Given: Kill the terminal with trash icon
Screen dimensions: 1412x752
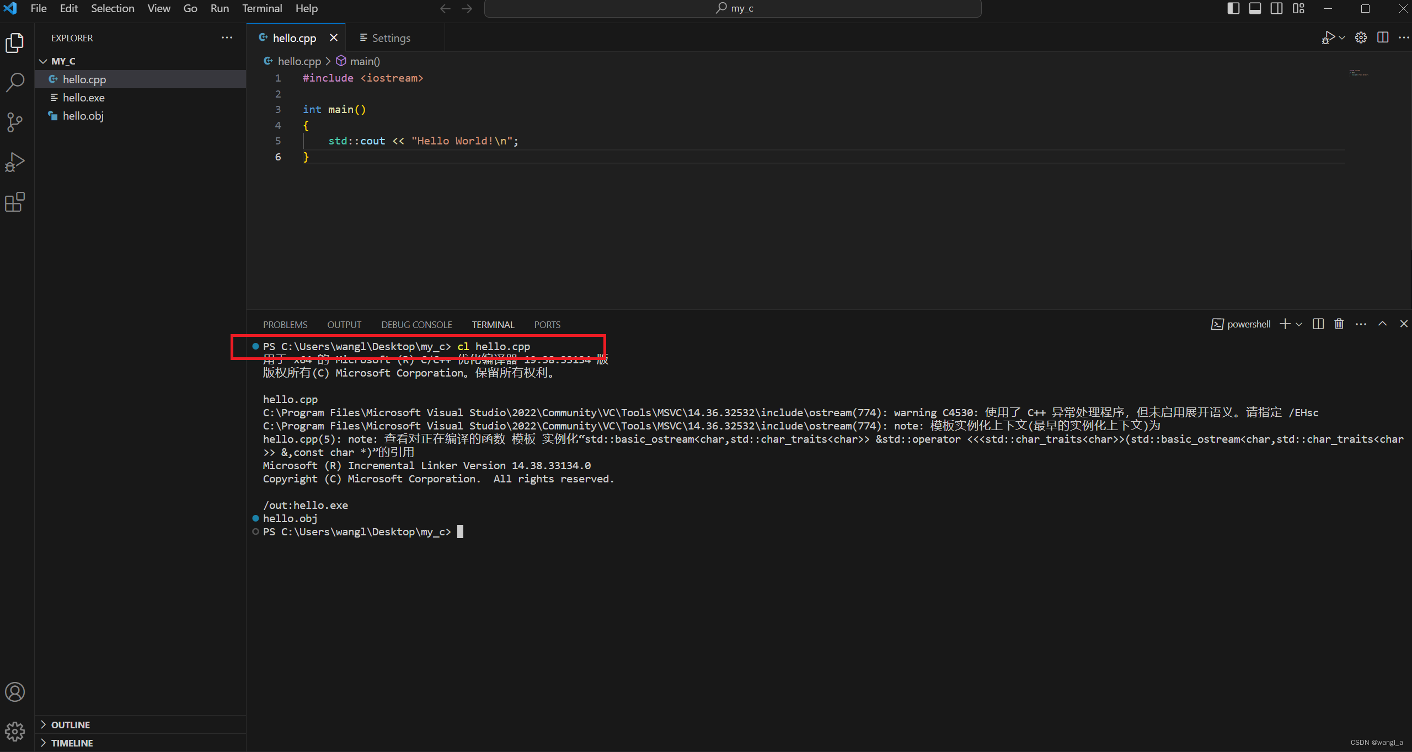Looking at the screenshot, I should click(1339, 324).
